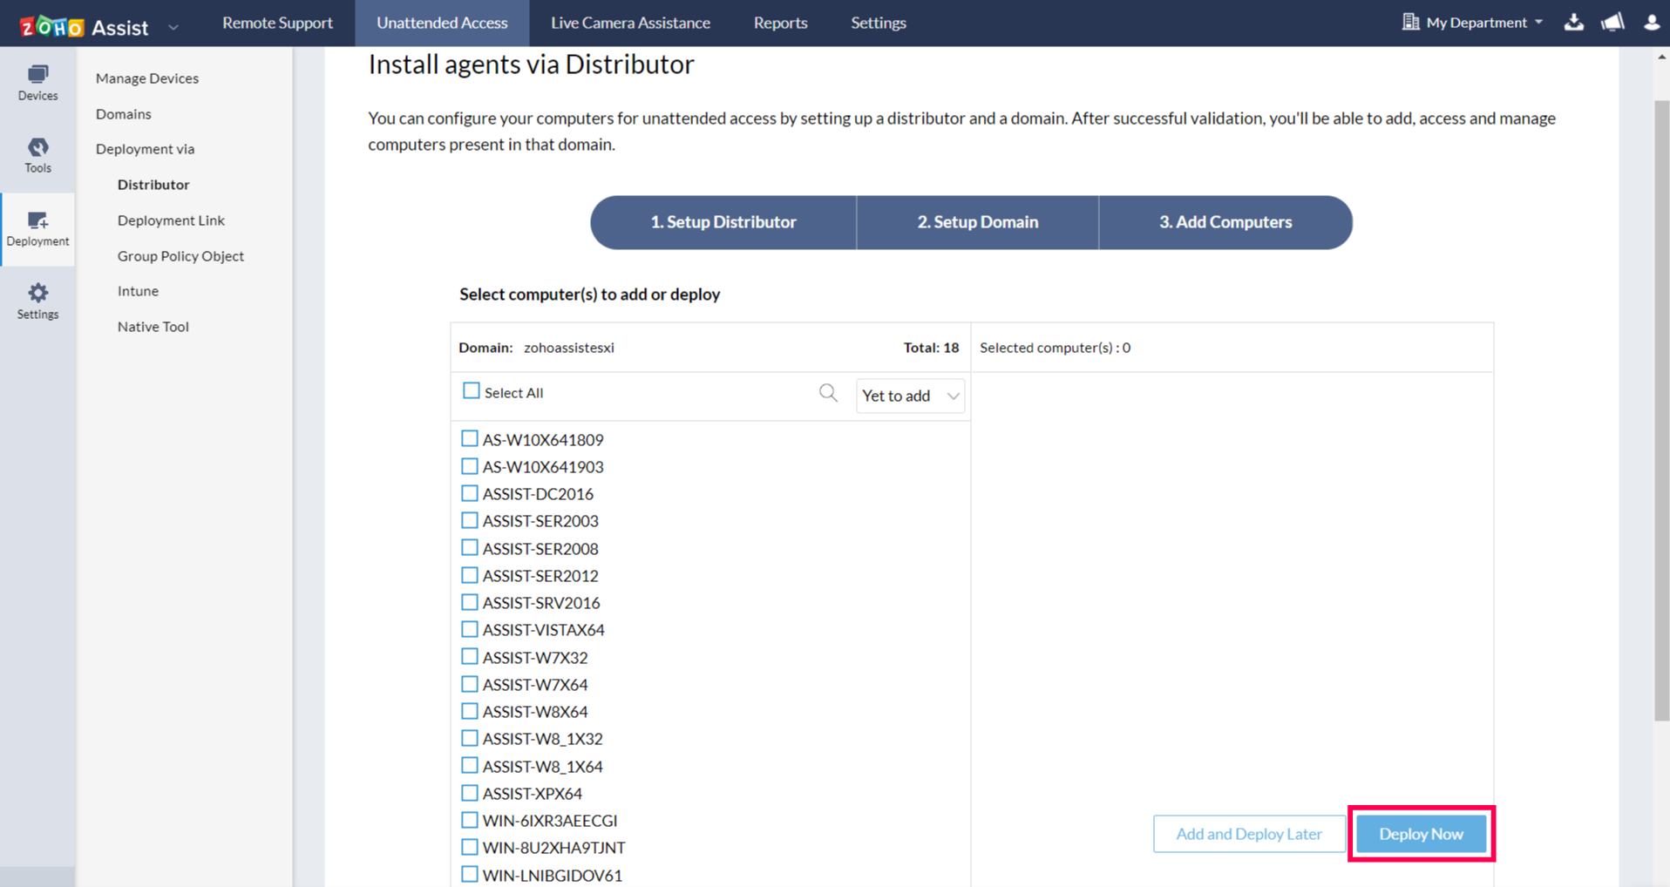Open the Devices panel in sidebar
The height and width of the screenshot is (887, 1670).
[x=37, y=82]
